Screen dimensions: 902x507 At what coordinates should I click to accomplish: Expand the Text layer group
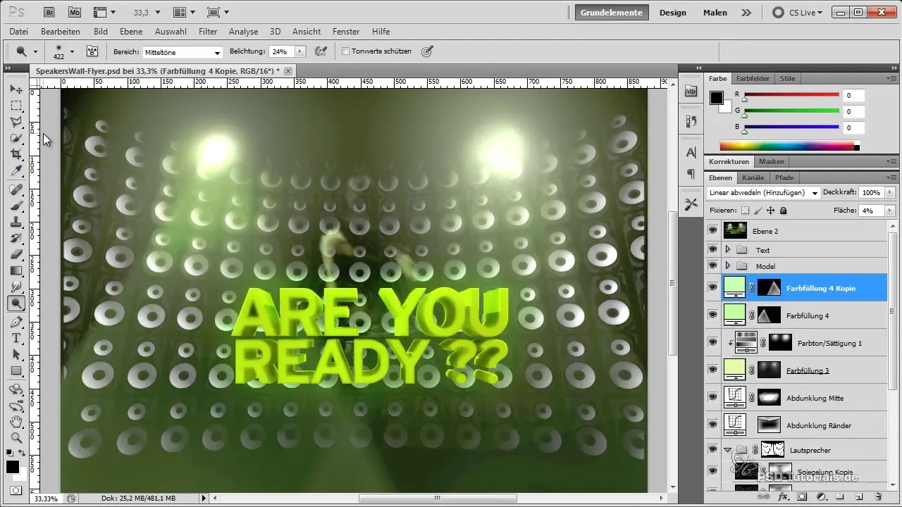(727, 249)
